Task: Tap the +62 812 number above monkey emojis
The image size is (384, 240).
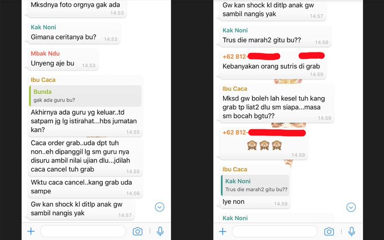Action: pyautogui.click(x=234, y=133)
